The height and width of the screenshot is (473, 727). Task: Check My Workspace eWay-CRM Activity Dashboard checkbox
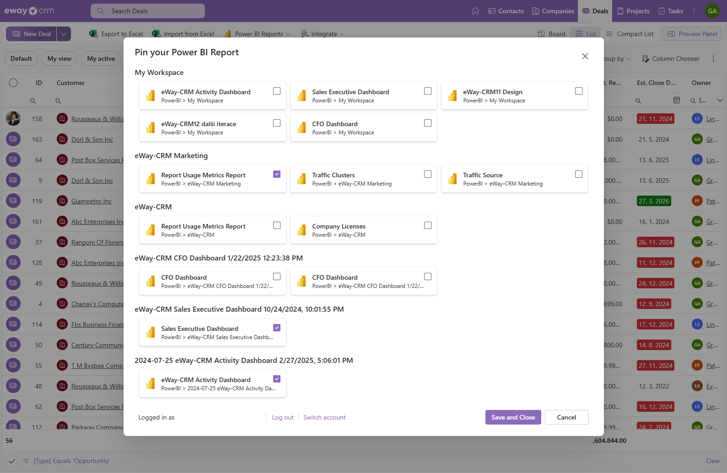pos(277,91)
